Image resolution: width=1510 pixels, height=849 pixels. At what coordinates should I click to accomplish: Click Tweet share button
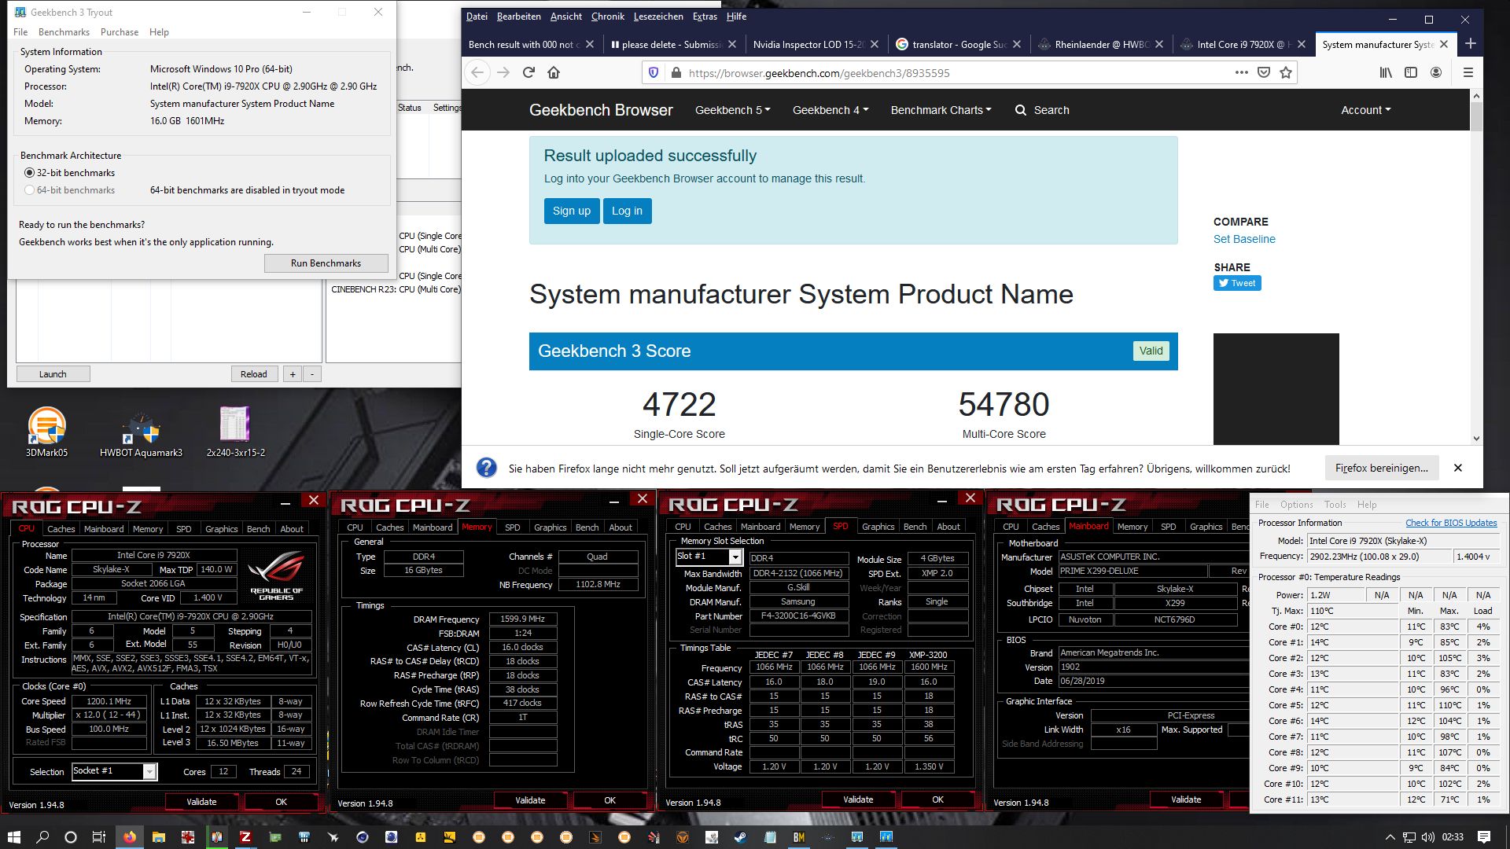pos(1237,283)
